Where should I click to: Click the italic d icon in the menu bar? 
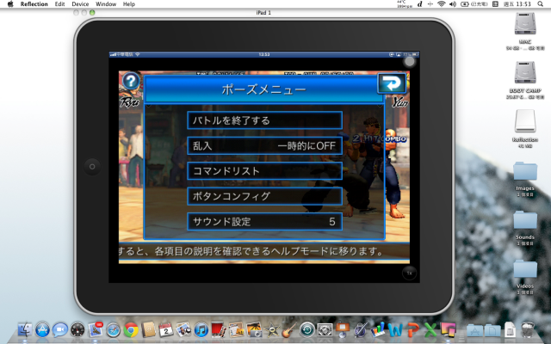point(420,4)
